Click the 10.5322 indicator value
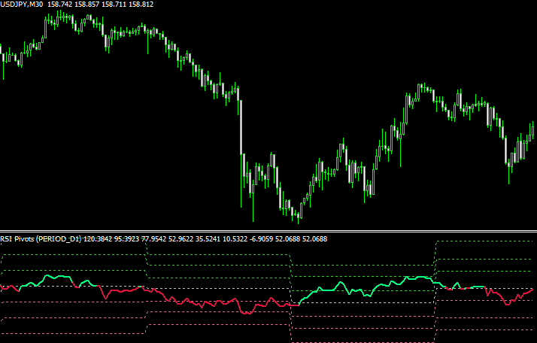The height and width of the screenshot is (343, 537). [235, 239]
